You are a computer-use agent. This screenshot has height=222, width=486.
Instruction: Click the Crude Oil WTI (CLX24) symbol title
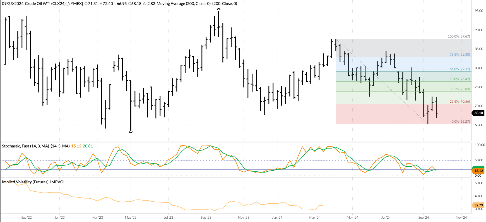pyautogui.click(x=54, y=4)
